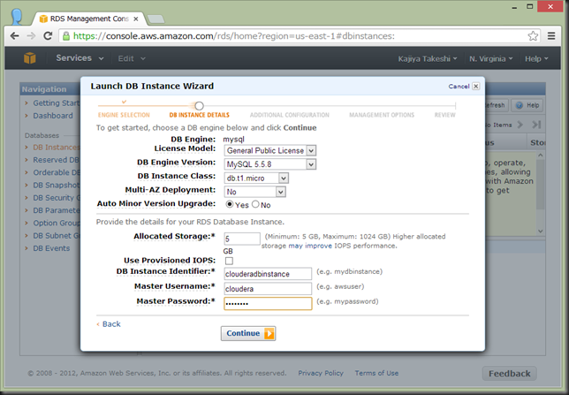Open the Chrome hamburger menu
The image size is (569, 395).
point(551,36)
